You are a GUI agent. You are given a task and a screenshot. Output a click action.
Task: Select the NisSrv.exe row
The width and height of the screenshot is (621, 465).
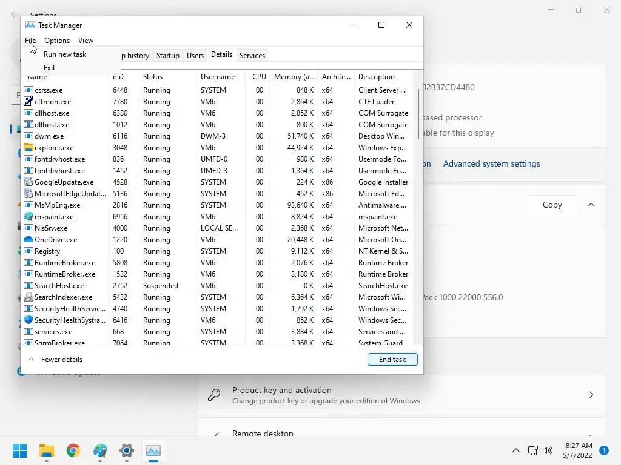218,228
